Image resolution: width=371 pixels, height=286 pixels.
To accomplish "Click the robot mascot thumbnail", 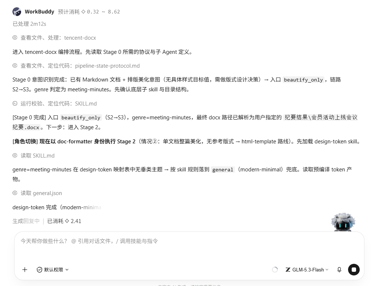I will click(x=343, y=222).
